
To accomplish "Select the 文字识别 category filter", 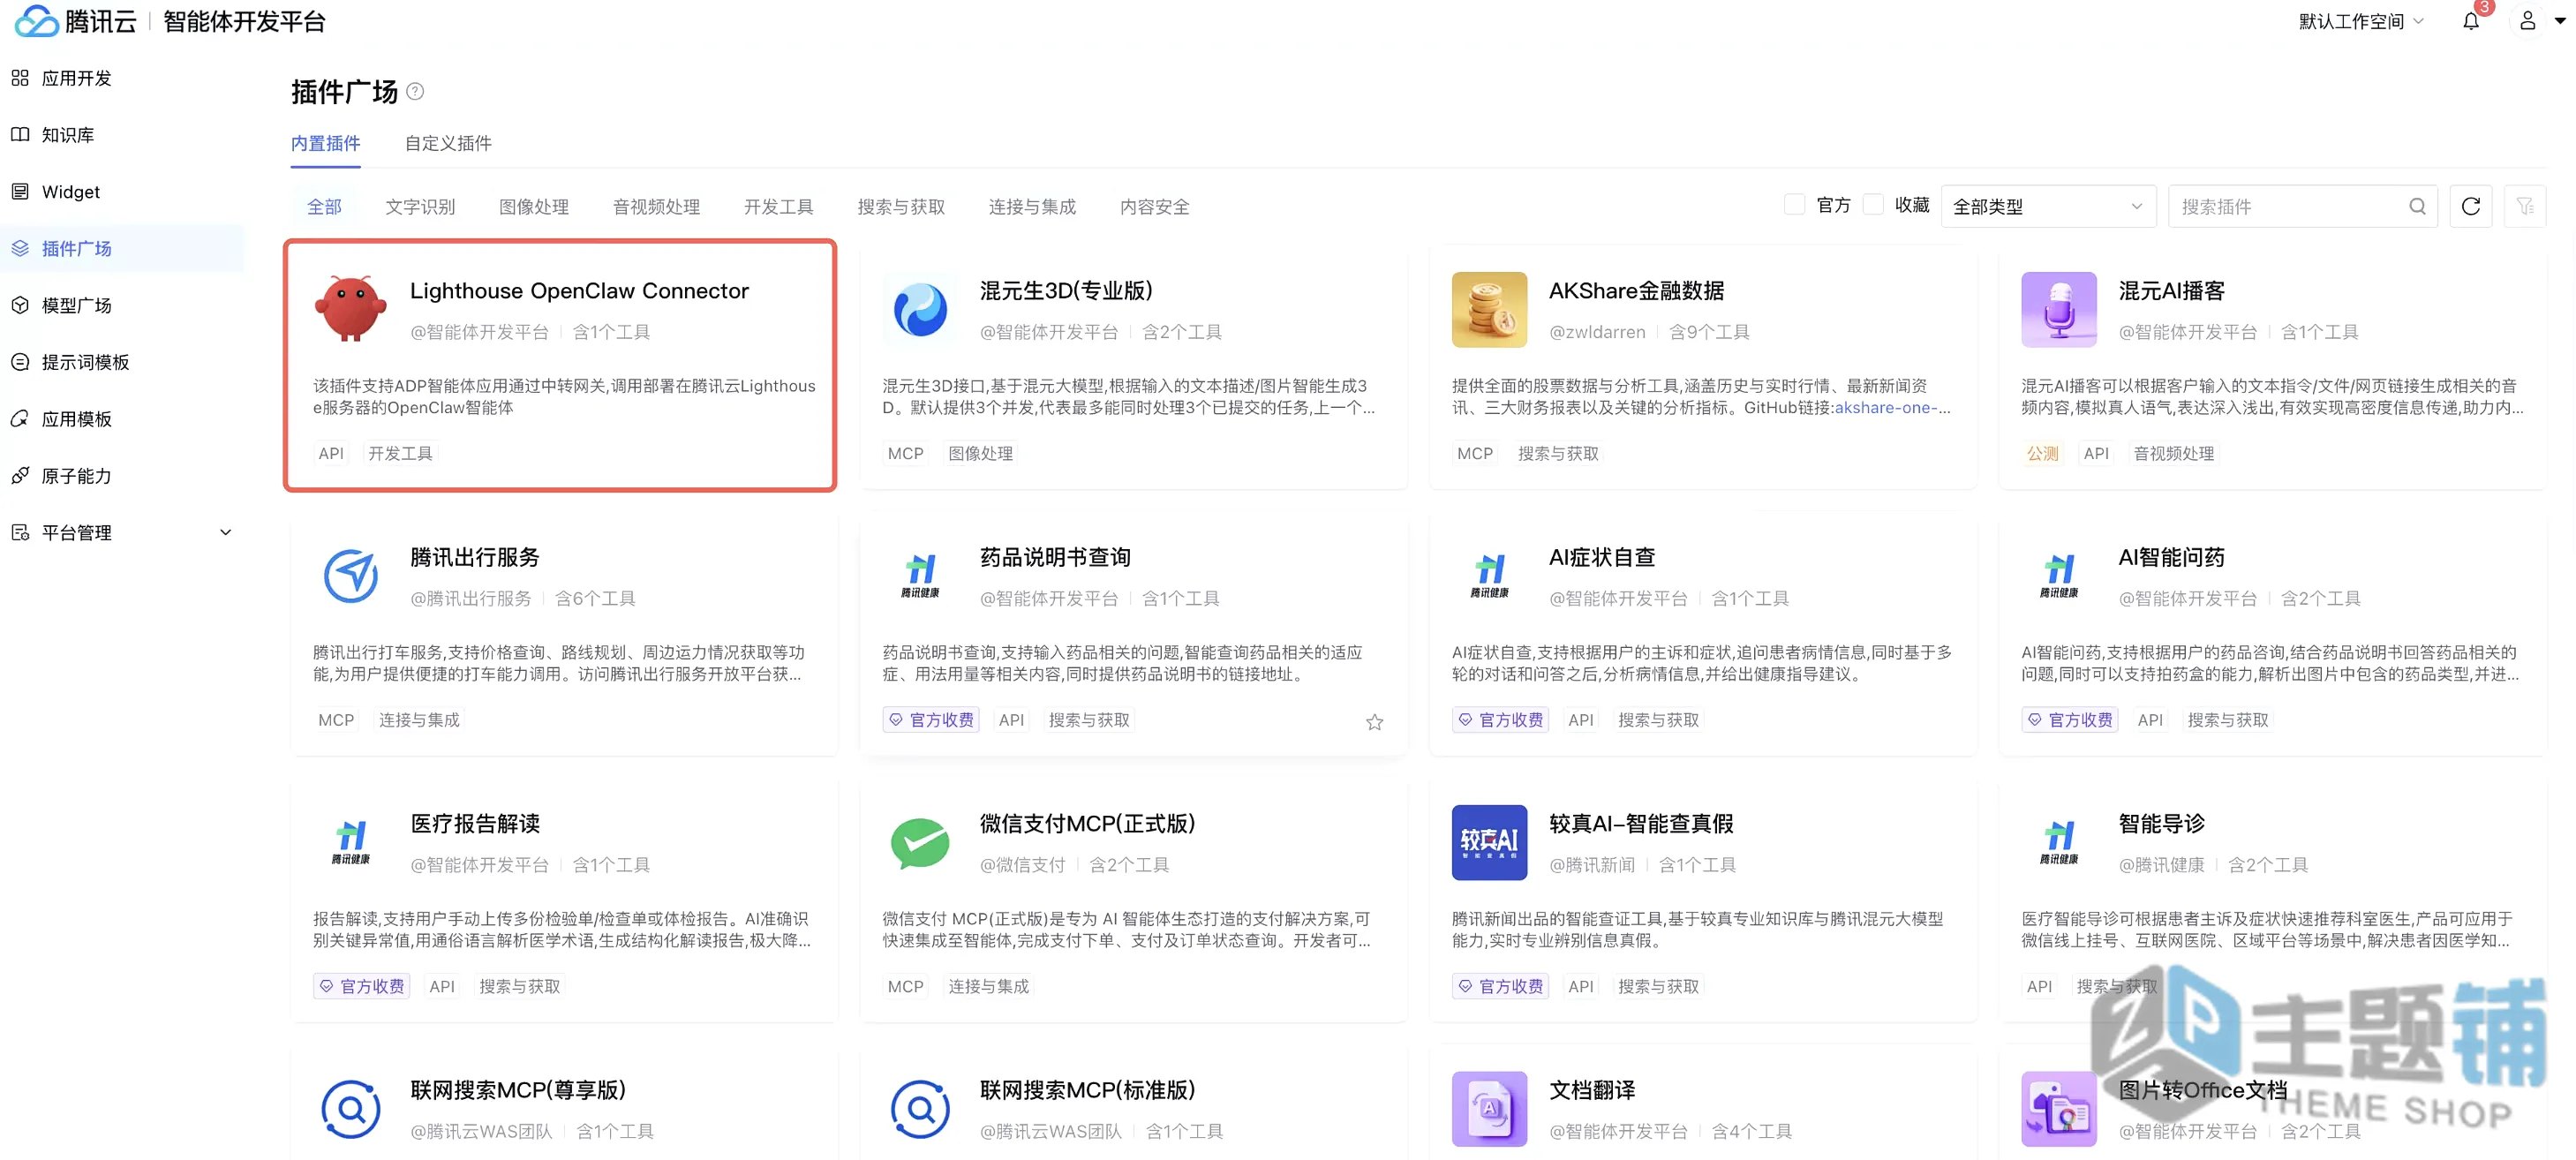I will tap(420, 206).
